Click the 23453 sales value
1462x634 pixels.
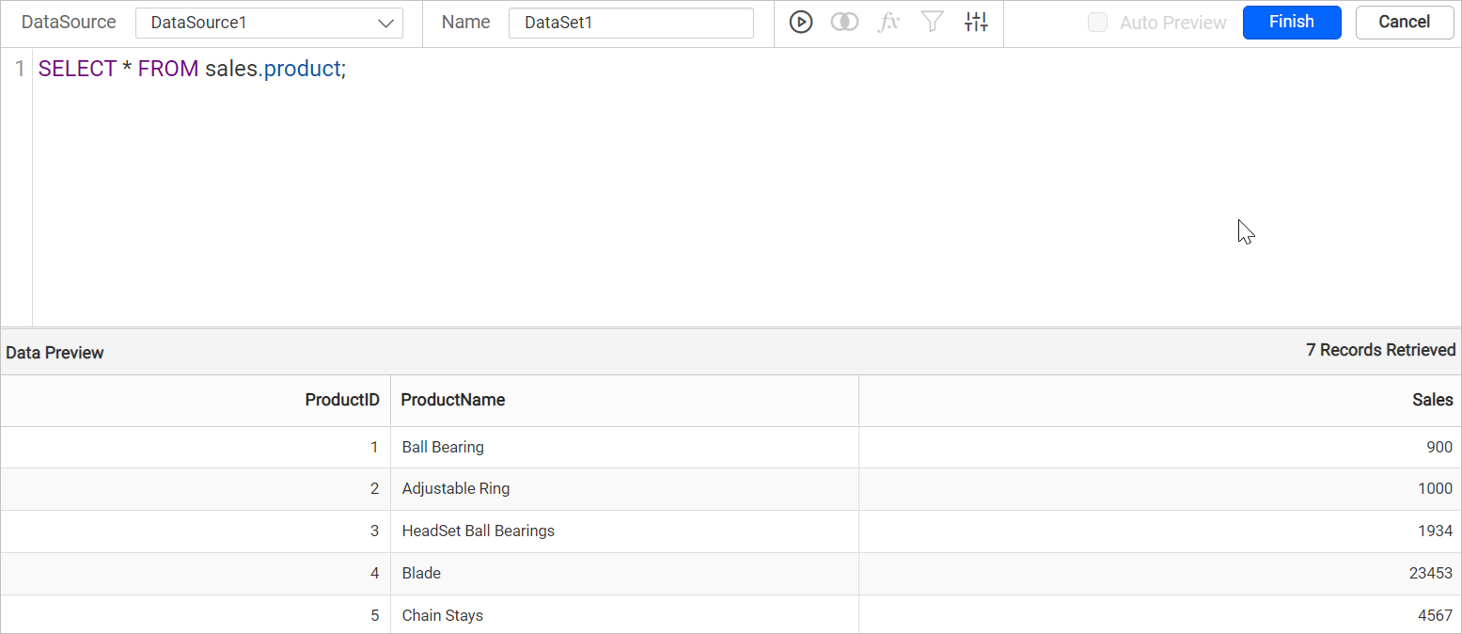(x=1430, y=574)
